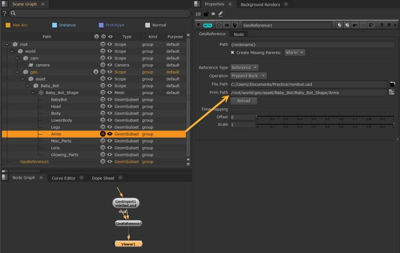Click the Baby_Bot_Shape mesh icon
The image size is (400, 253).
click(x=41, y=92)
